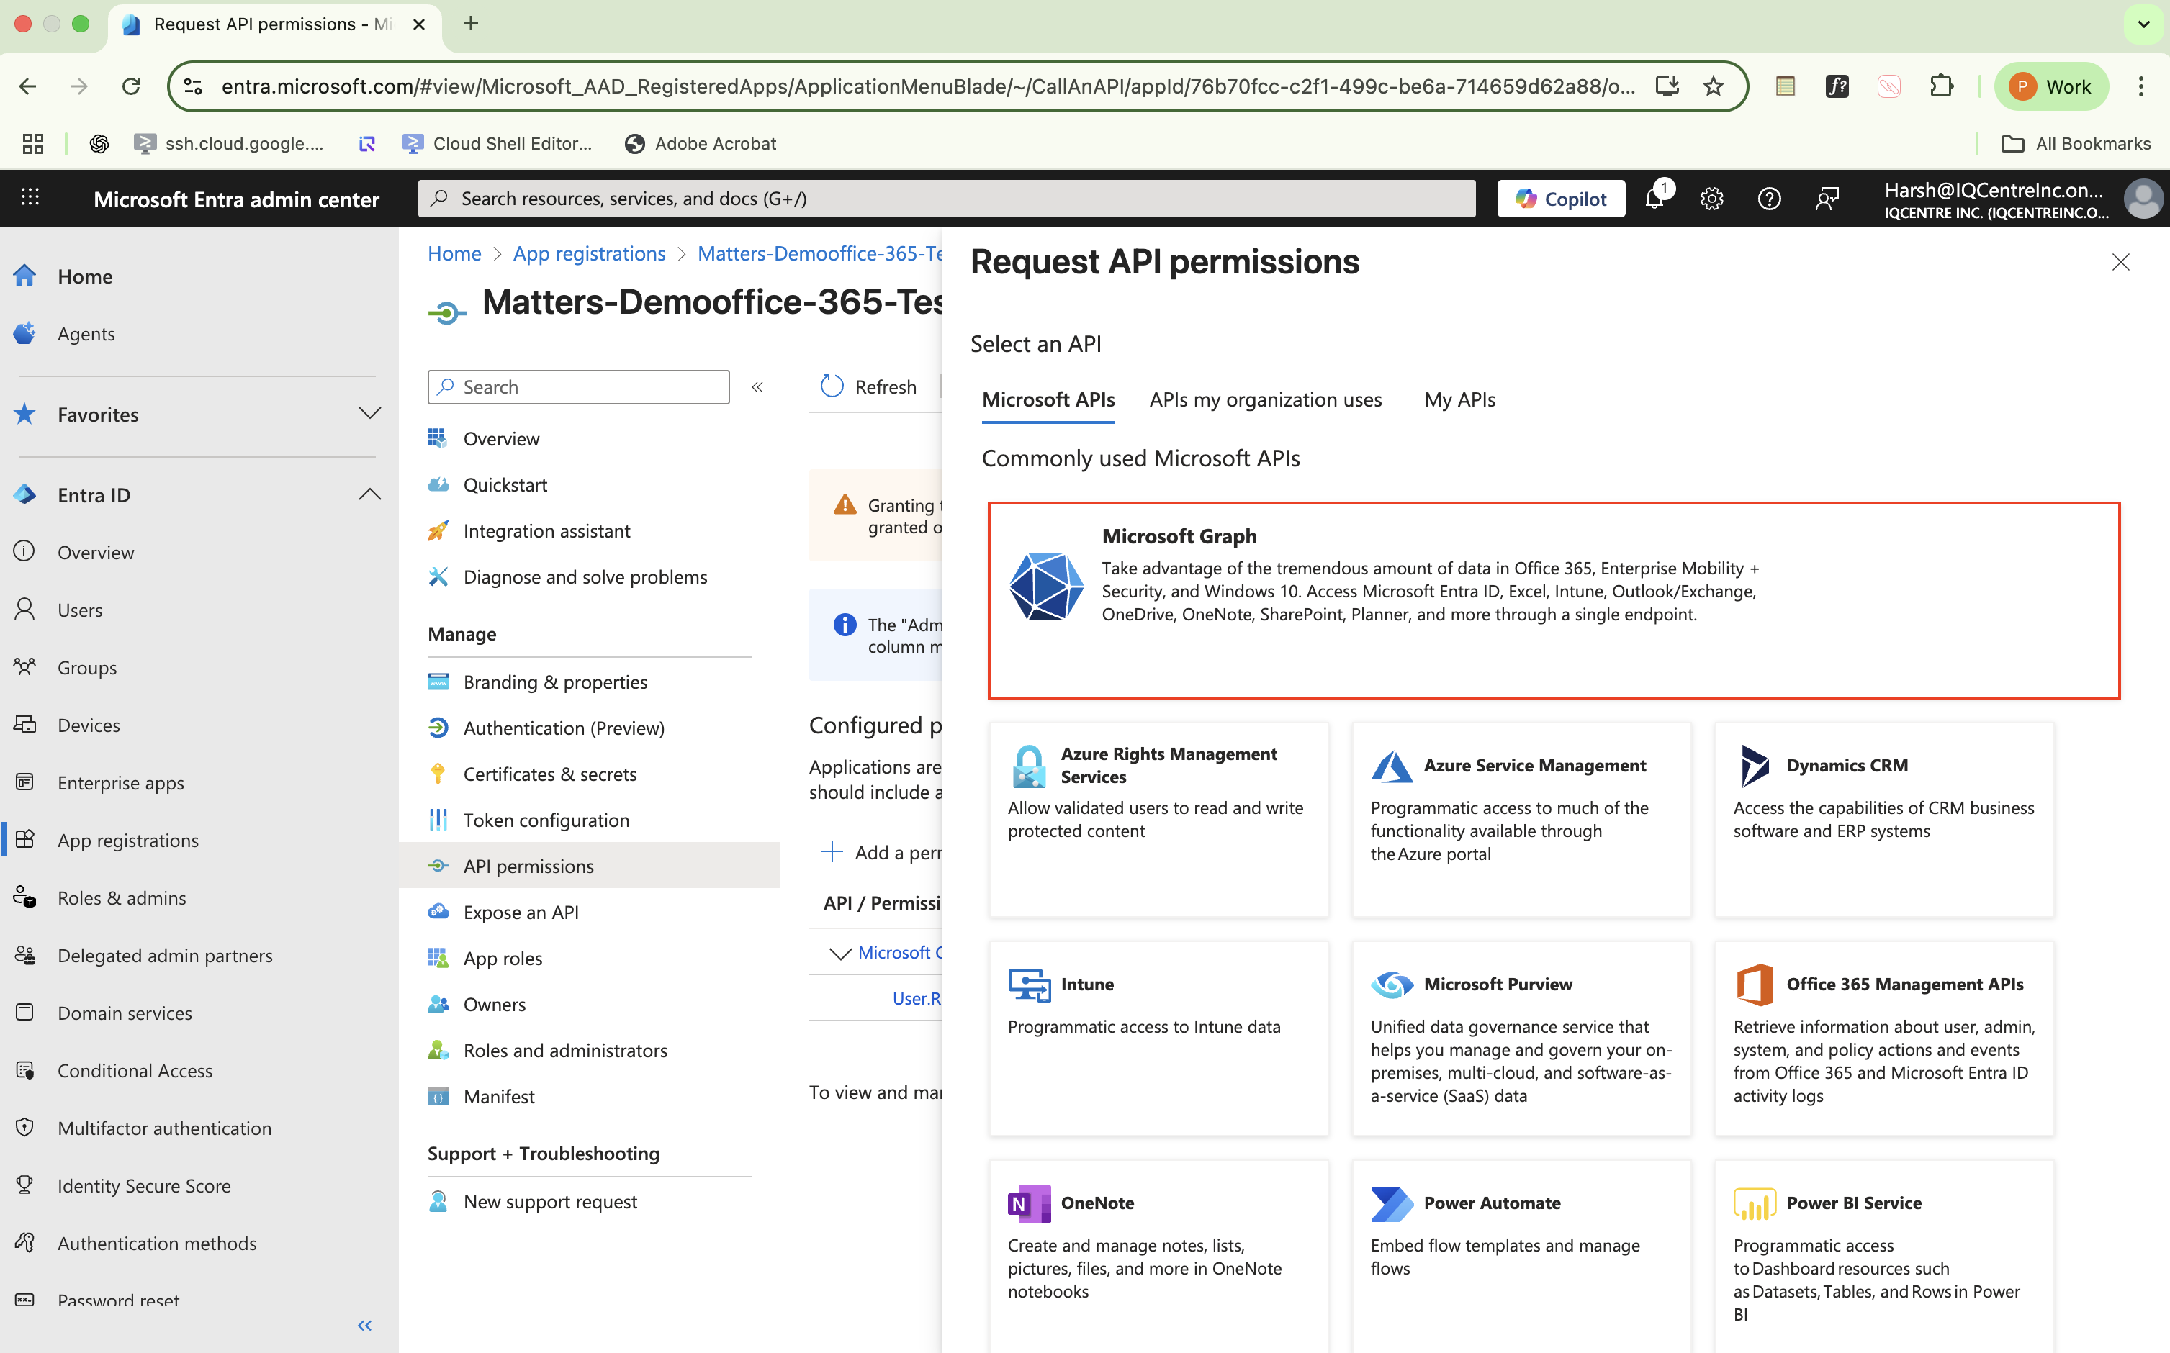This screenshot has height=1353, width=2170.
Task: Close the Request API permissions panel
Action: (2120, 262)
